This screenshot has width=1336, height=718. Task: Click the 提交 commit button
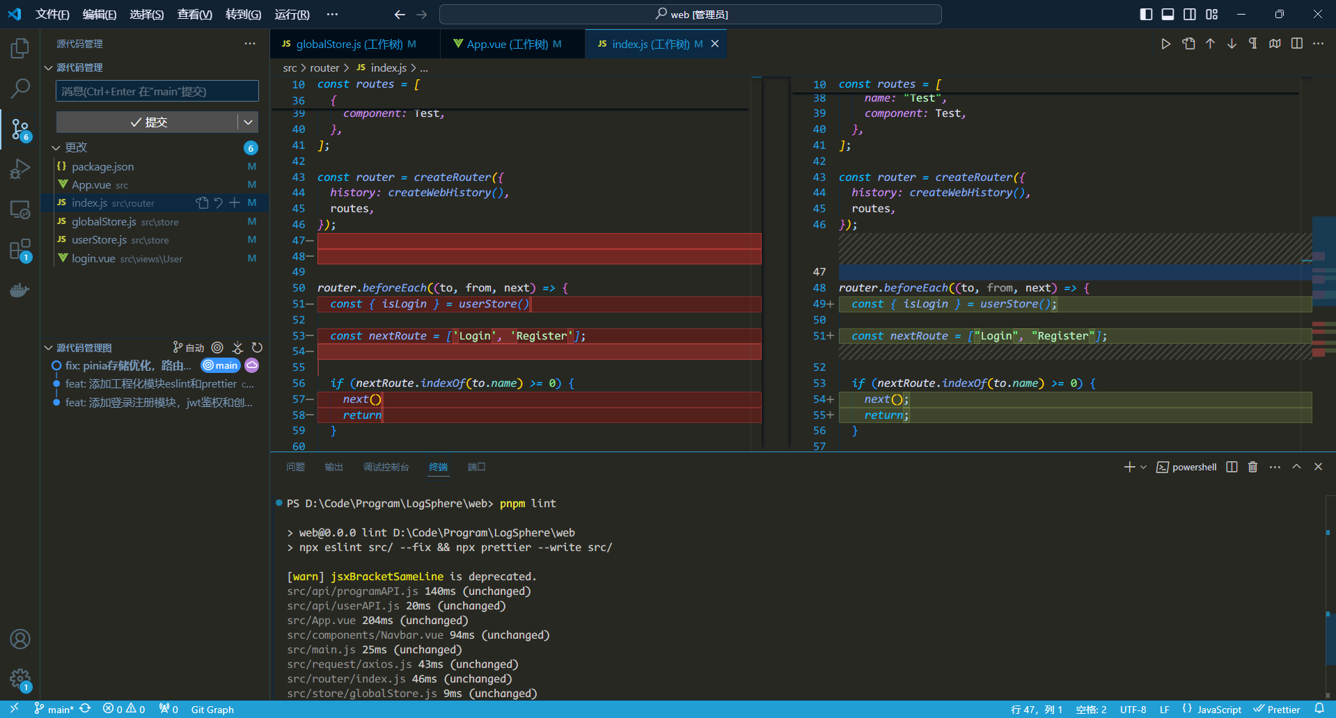(148, 122)
